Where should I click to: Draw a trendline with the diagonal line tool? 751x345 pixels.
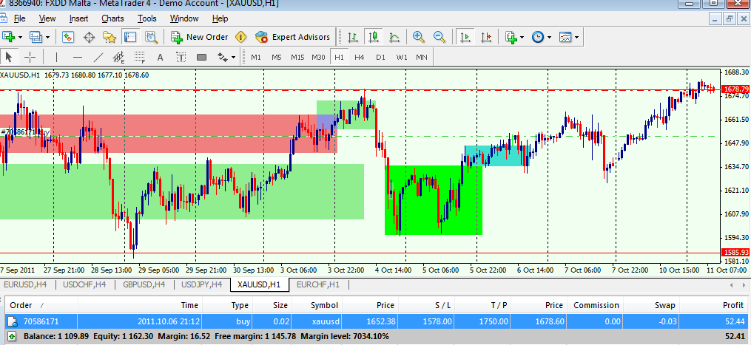[98, 57]
